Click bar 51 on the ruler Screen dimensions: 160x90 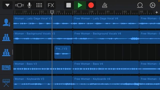[25, 12]
